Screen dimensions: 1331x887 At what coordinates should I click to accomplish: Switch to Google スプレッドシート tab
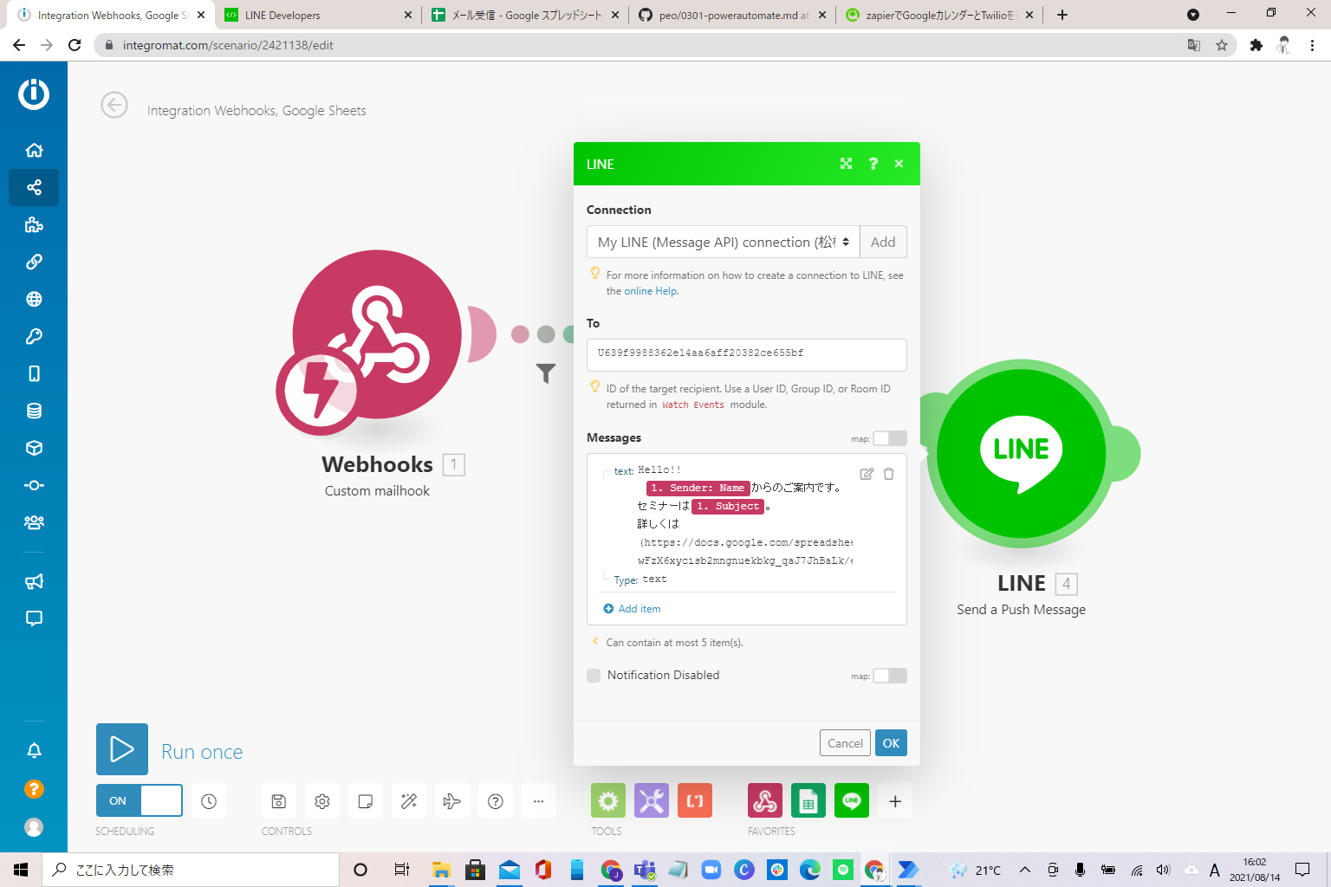point(526,15)
